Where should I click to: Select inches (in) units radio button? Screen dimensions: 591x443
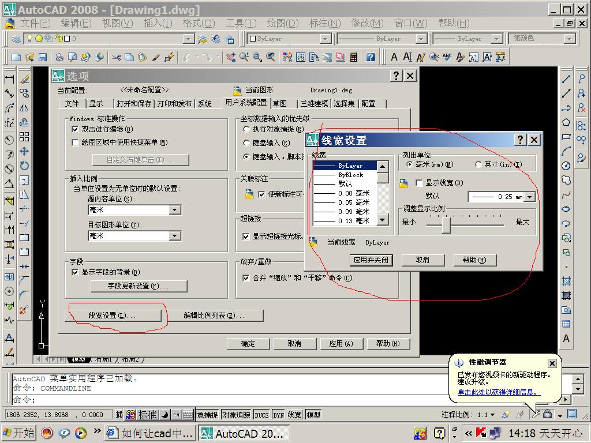pos(478,164)
